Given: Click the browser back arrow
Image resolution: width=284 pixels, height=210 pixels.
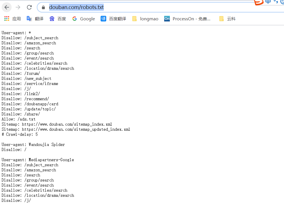Looking at the screenshot, I should tap(7, 7).
